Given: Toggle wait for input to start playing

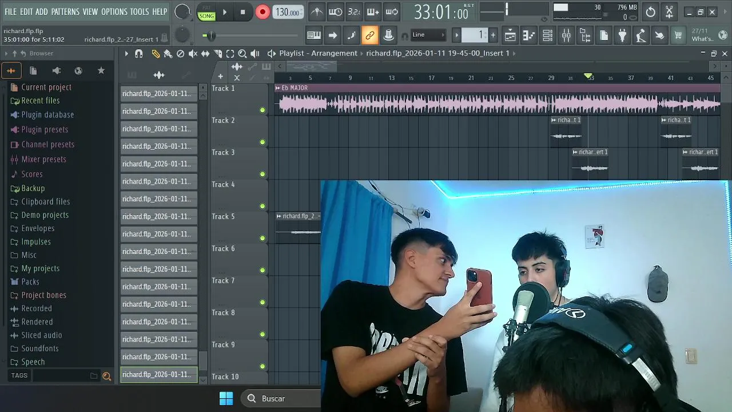Looking at the screenshot, I should point(335,11).
